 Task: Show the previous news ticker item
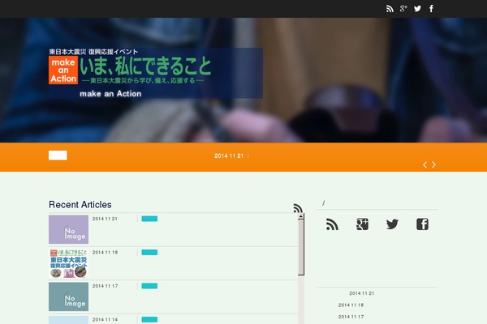[425, 164]
